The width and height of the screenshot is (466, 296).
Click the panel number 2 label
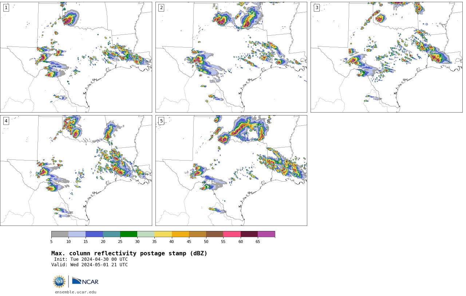pyautogui.click(x=161, y=8)
